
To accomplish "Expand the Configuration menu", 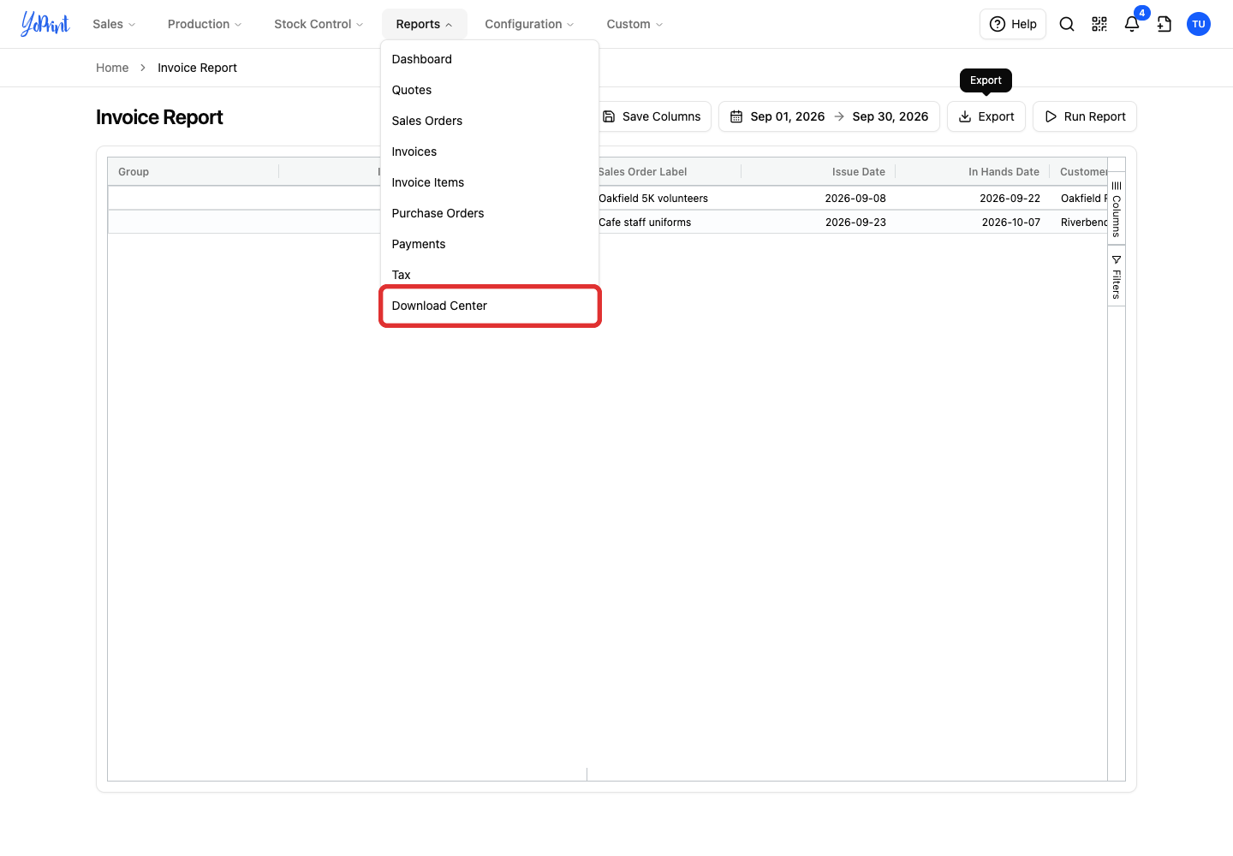I will click(529, 24).
